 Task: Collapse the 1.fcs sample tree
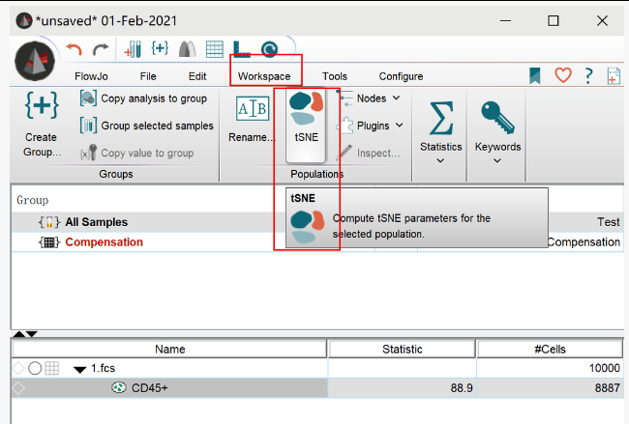point(79,369)
